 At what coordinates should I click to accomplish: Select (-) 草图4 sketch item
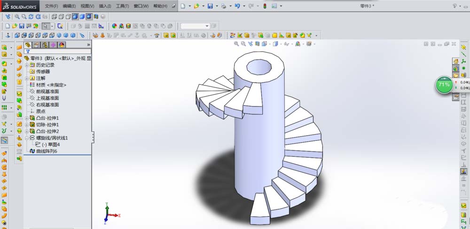coord(51,144)
